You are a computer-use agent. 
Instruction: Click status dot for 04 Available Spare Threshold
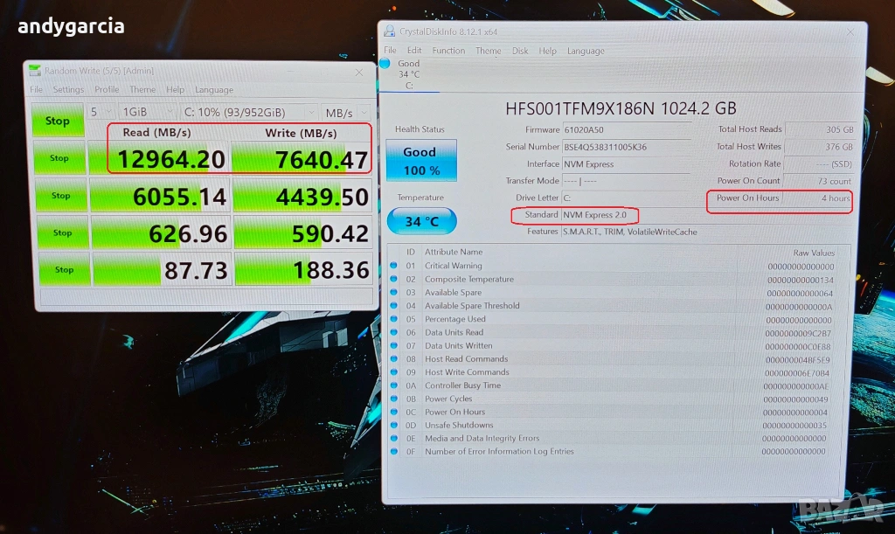tap(393, 305)
